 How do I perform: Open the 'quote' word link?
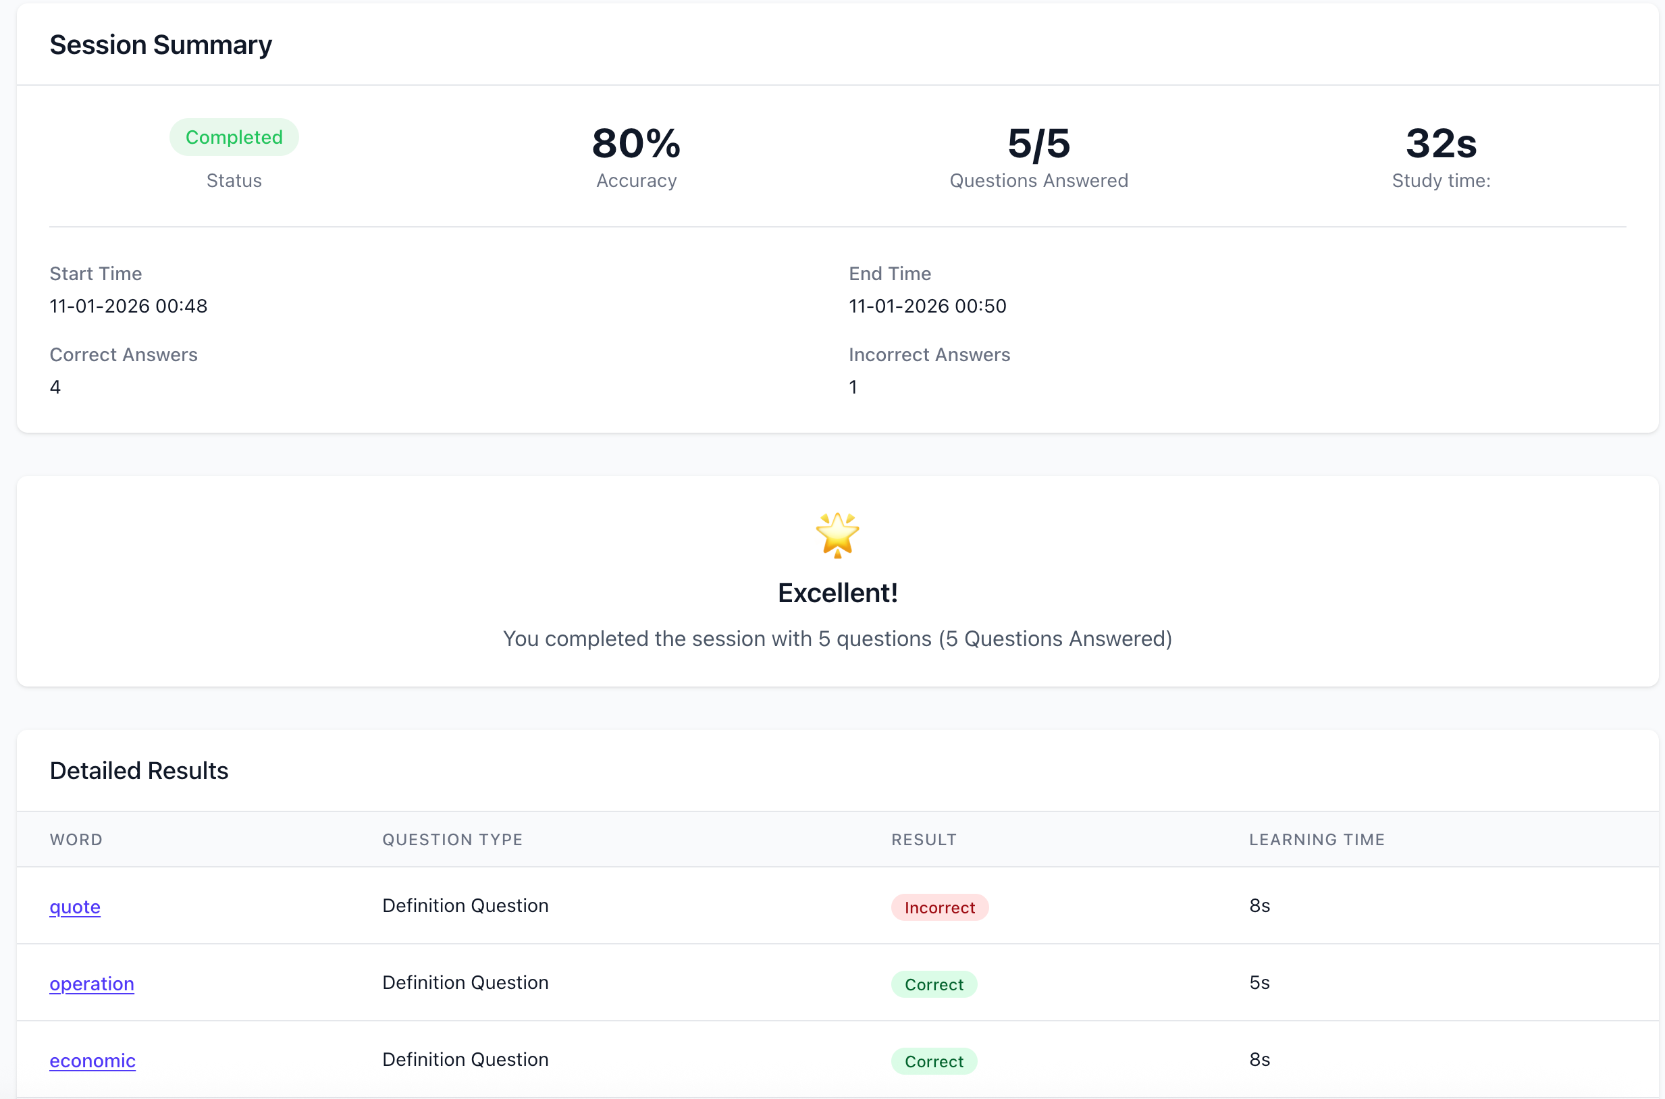[75, 906]
